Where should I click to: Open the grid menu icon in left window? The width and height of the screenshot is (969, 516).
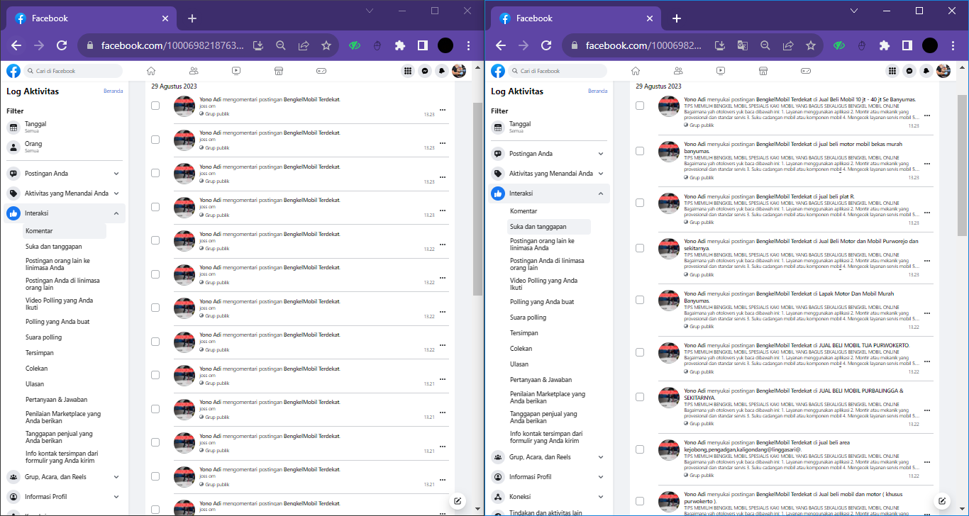coord(408,71)
